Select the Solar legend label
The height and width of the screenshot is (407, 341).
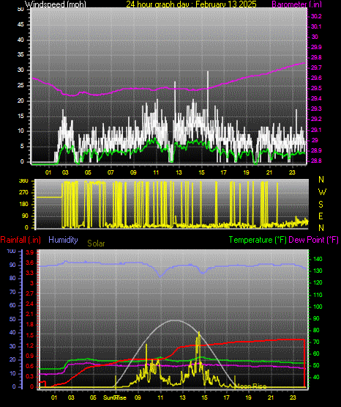[96, 243]
